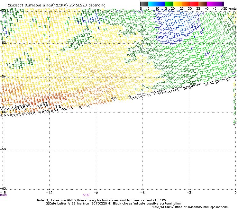Click the '-54' latitude axis label
The height and width of the screenshot is (209, 238).
(x=3, y=76)
